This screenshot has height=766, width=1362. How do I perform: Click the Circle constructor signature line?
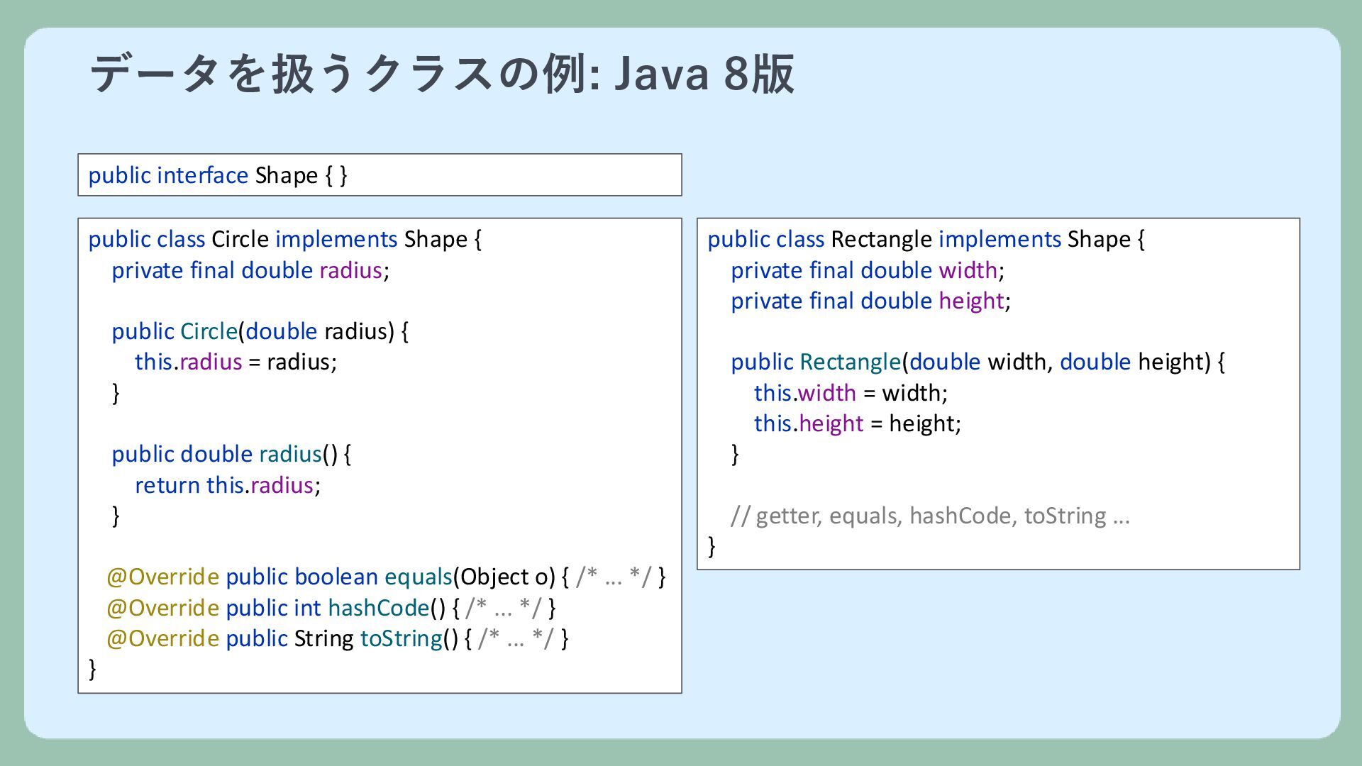[260, 331]
